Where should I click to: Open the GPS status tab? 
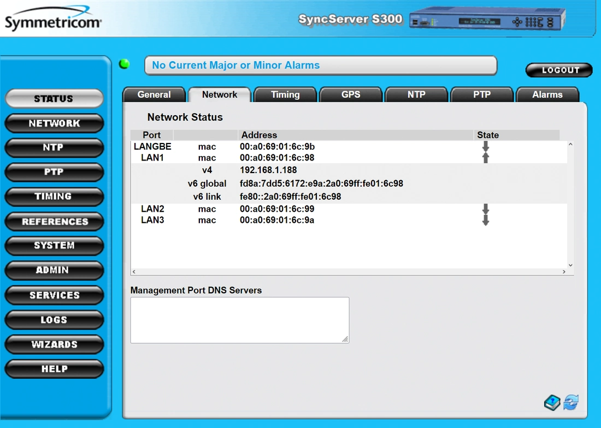351,94
